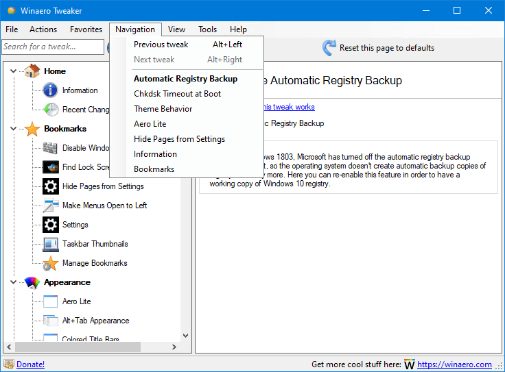This screenshot has height=372, width=505.
Task: Open the https://winaero.com link
Action: click(454, 364)
